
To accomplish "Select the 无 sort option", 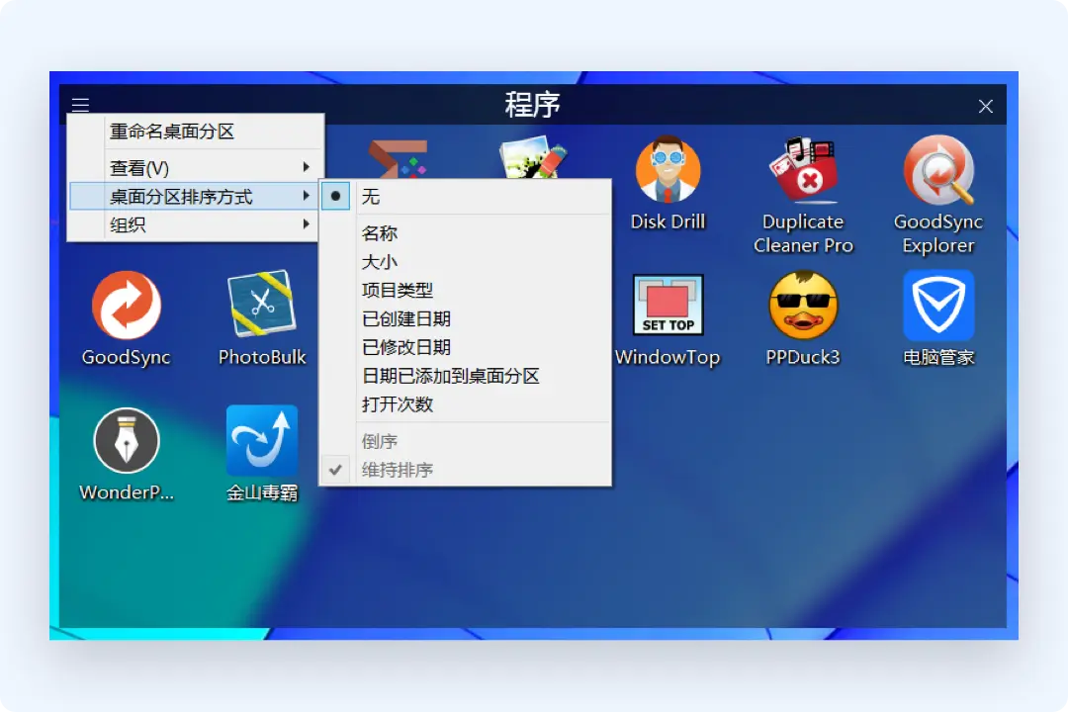I will pyautogui.click(x=465, y=196).
